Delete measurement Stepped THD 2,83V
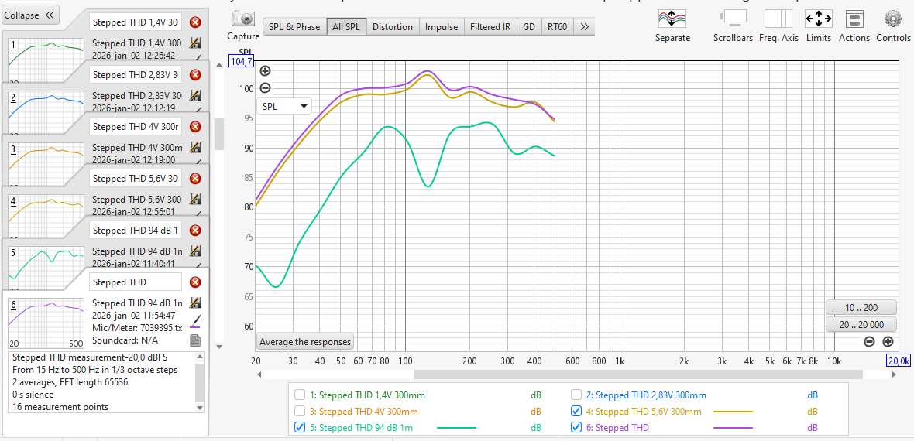The height and width of the screenshot is (441, 914). pos(195,74)
